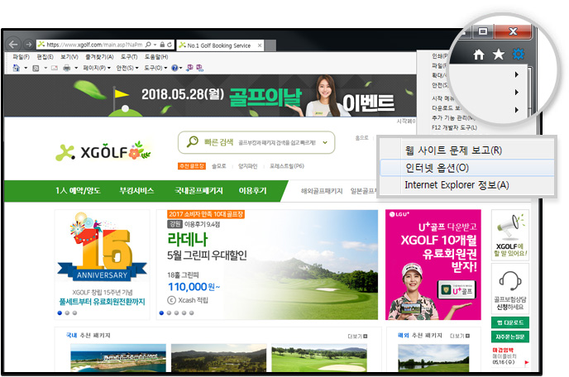This screenshot has width=569, height=377.
Task: Choose 웹 사이트 문제 보고(R) menu entry
Action: (x=453, y=150)
